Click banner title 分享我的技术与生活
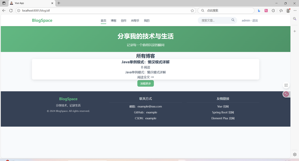This screenshot has height=161, width=299. [145, 36]
